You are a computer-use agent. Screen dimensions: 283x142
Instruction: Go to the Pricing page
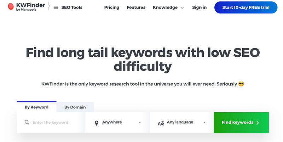click(112, 7)
